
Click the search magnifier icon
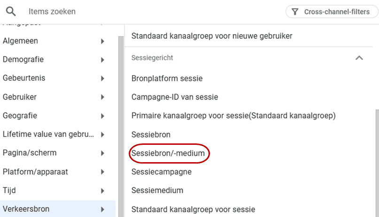11,11
